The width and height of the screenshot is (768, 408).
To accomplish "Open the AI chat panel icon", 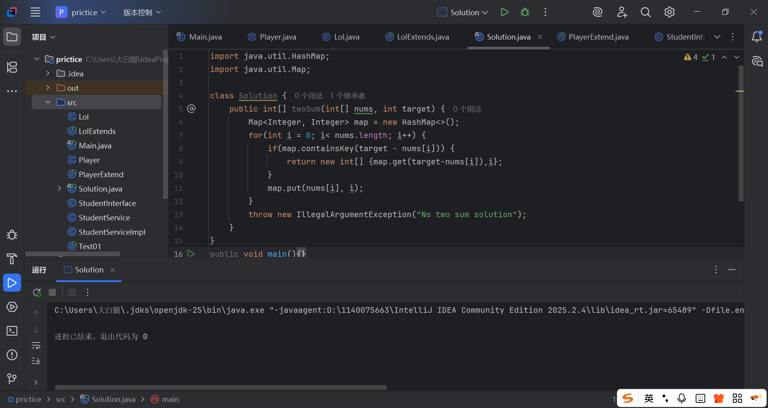I will 757,61.
